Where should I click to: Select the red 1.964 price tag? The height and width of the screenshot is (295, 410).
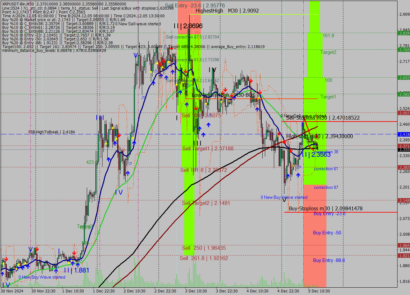pos(404,245)
